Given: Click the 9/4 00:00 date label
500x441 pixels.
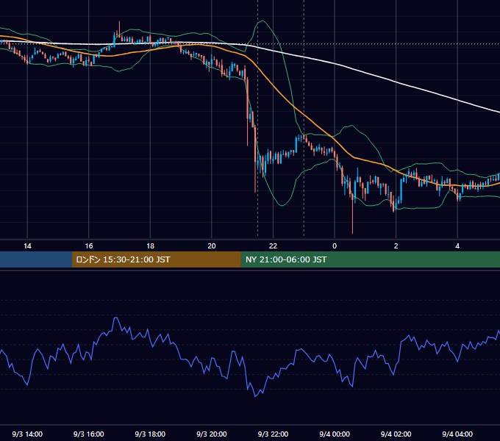Looking at the screenshot, I should (335, 434).
